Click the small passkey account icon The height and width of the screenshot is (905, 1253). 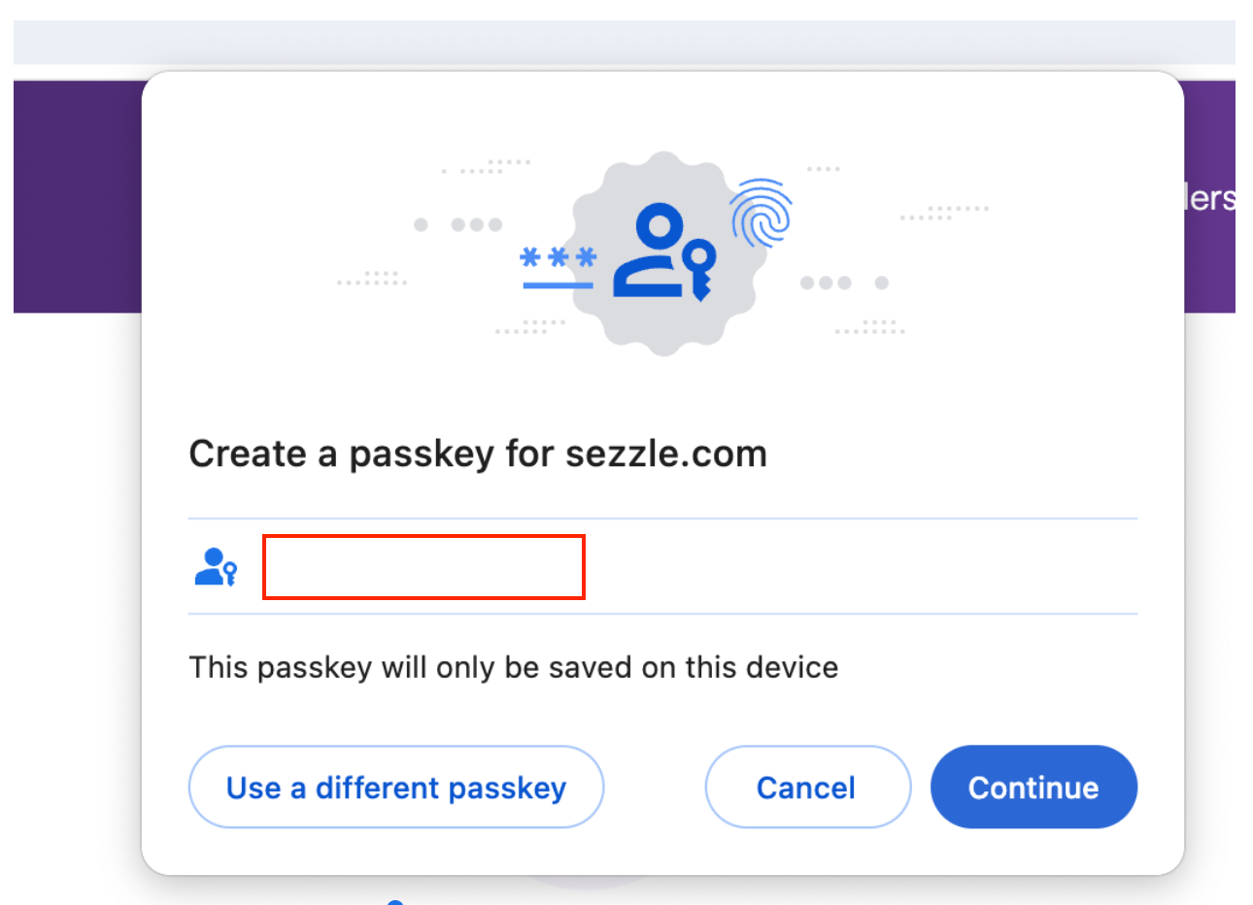pyautogui.click(x=216, y=566)
